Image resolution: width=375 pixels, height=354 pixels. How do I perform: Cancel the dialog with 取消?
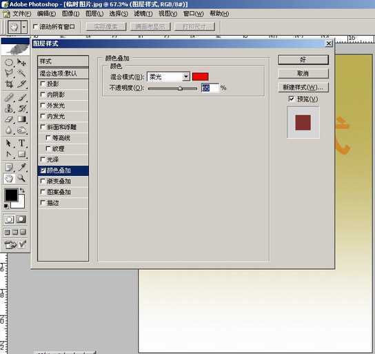[x=303, y=73]
